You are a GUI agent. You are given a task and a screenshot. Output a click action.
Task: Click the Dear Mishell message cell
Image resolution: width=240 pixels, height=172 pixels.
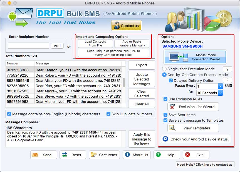78,101
